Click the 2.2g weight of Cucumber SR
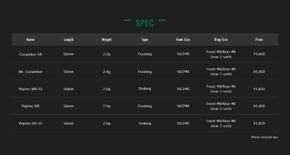This screenshot has width=290, height=155. (107, 54)
